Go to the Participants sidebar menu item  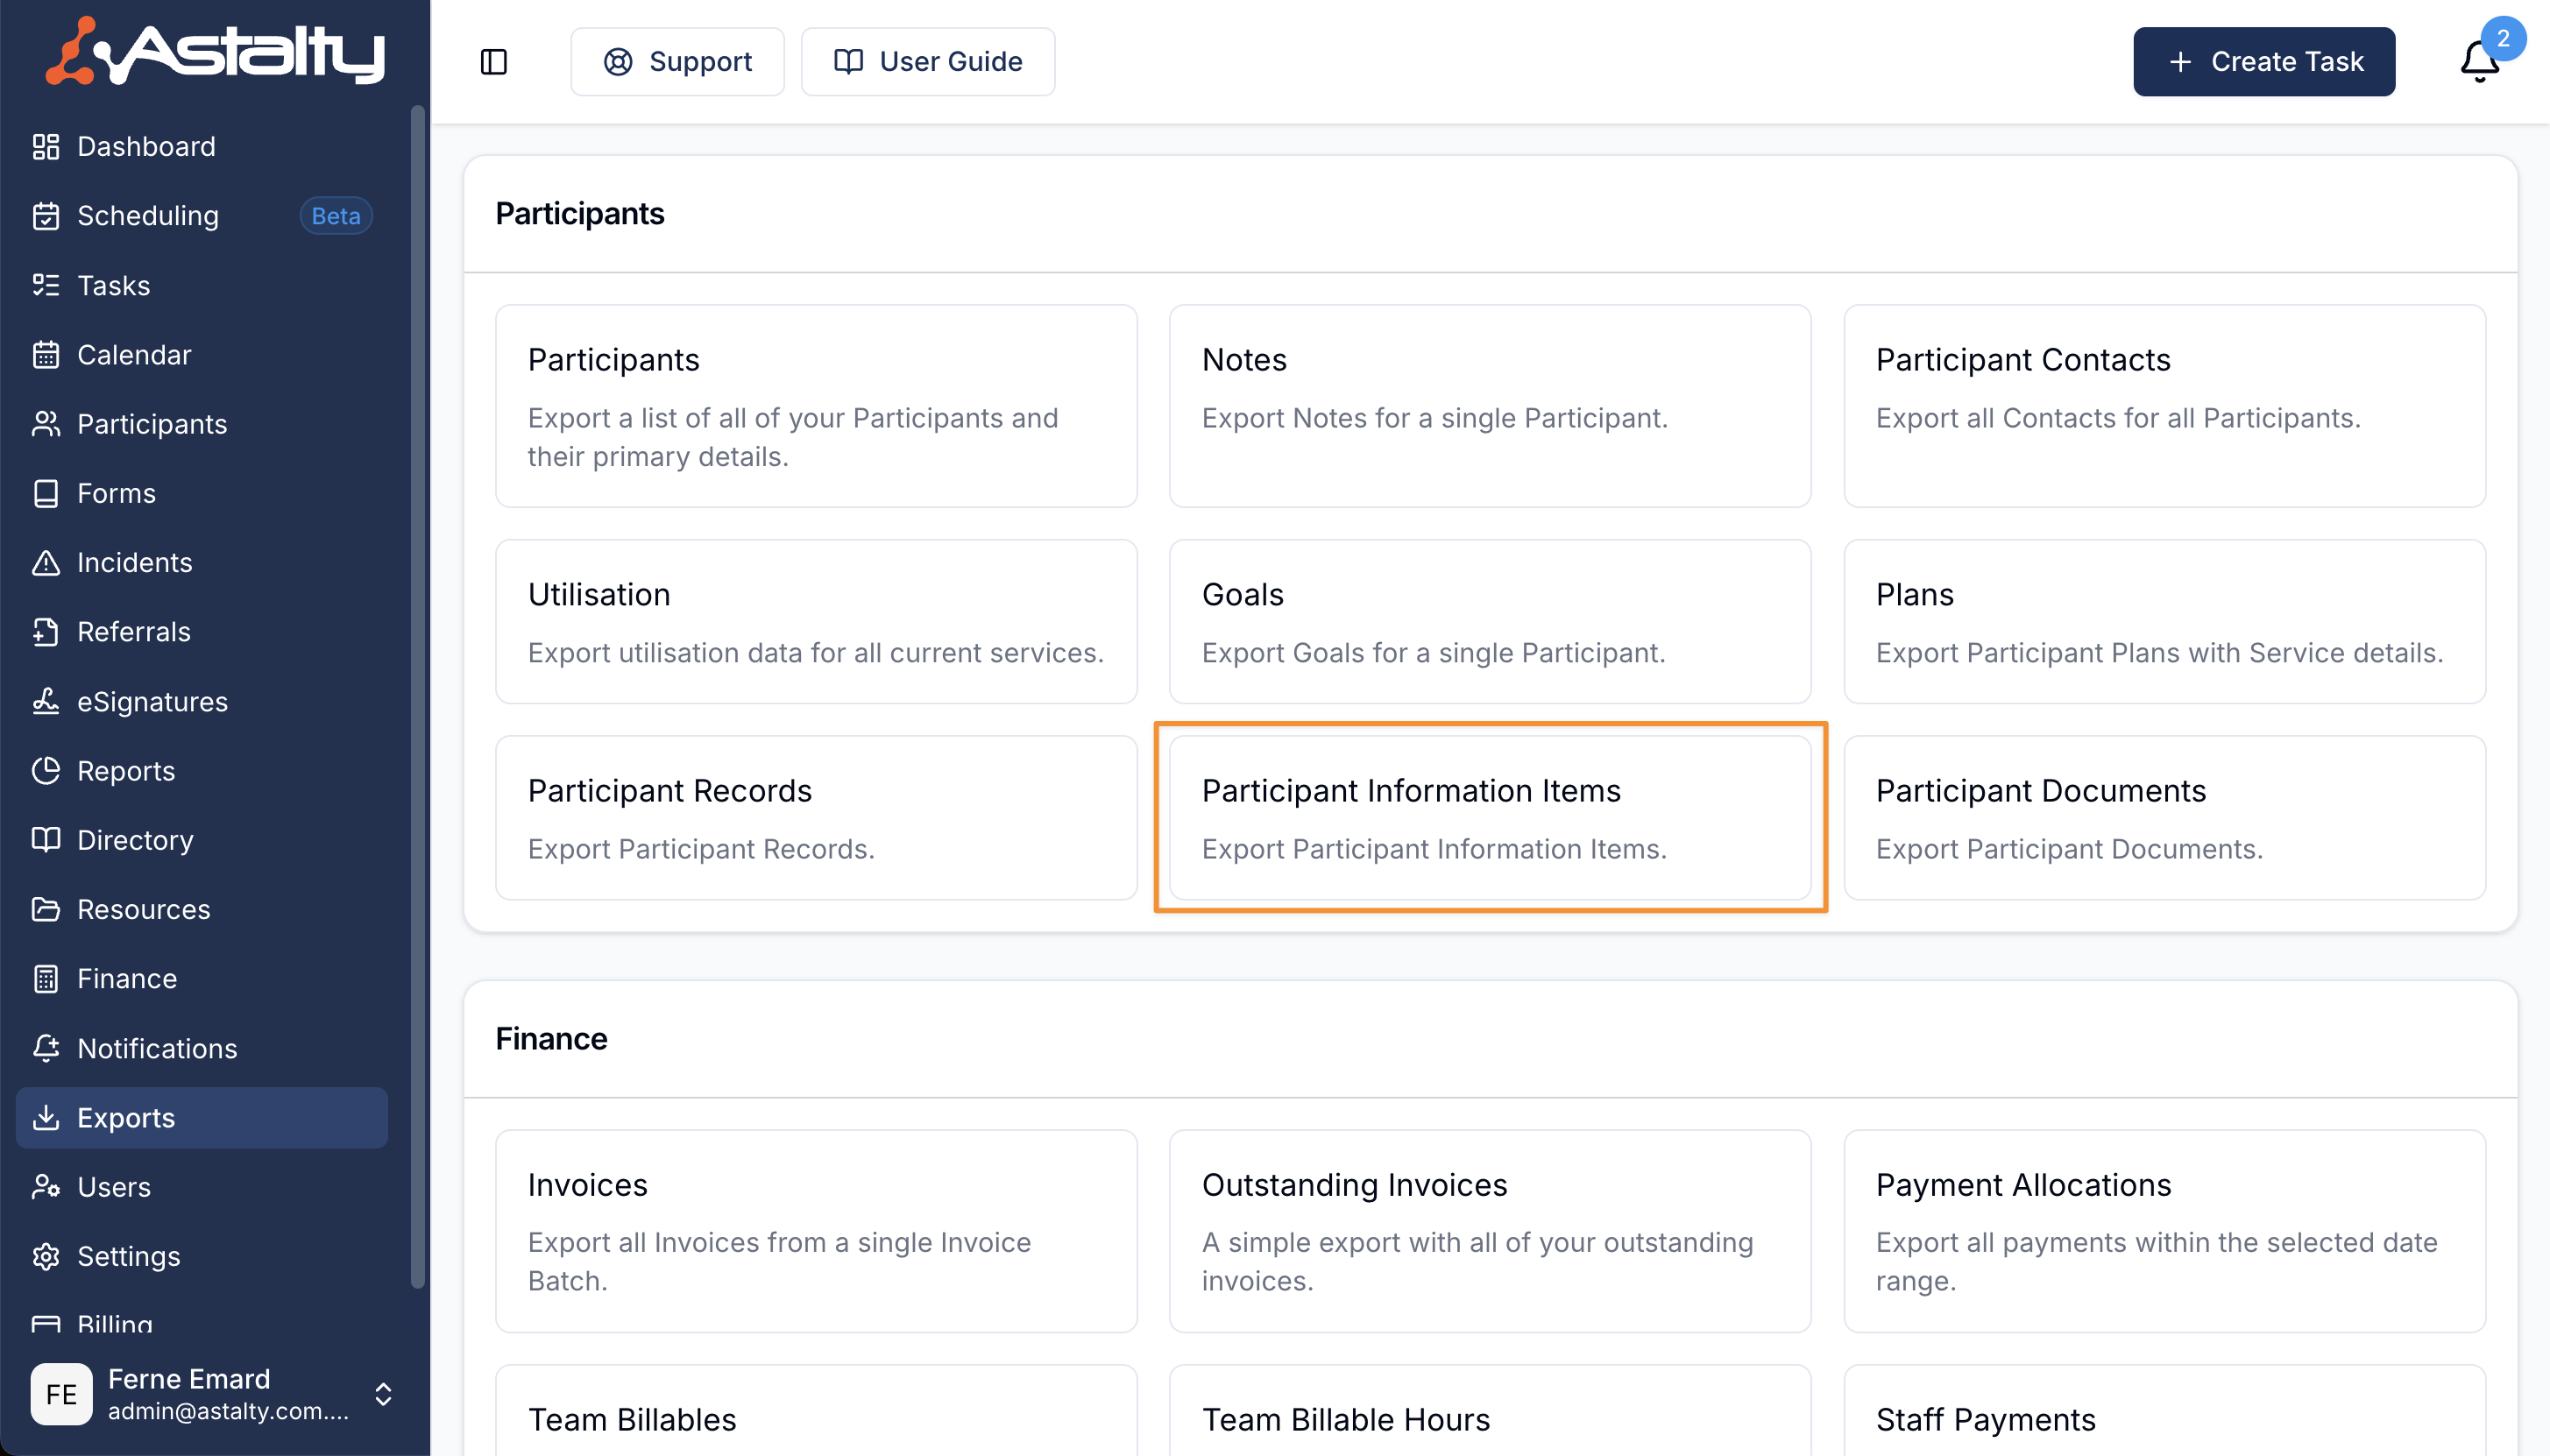152,424
